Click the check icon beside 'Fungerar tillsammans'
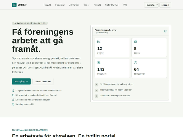Viewport: 183px width, 137px height. point(13,91)
